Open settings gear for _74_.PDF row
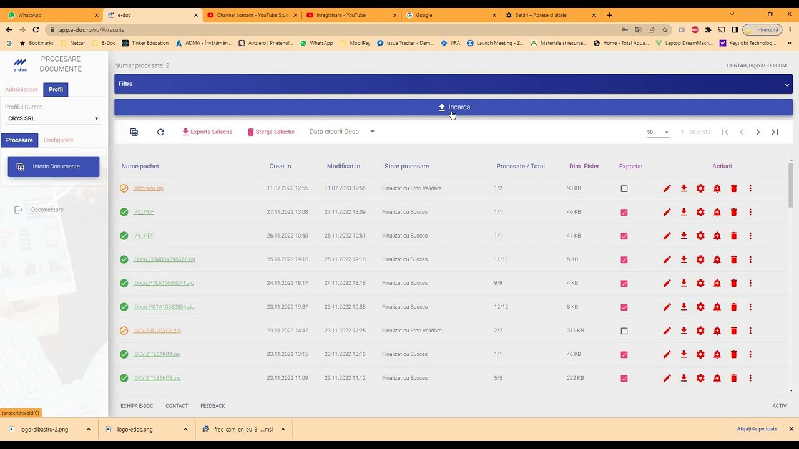The width and height of the screenshot is (799, 449). pyautogui.click(x=700, y=236)
